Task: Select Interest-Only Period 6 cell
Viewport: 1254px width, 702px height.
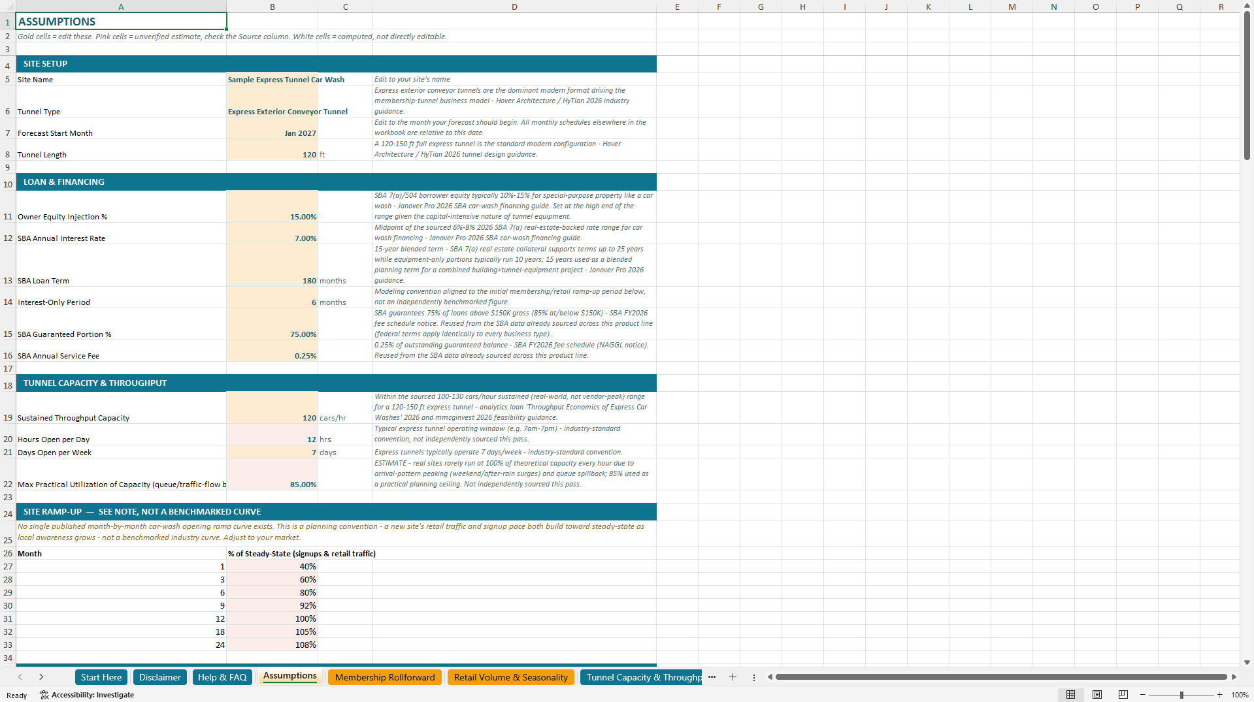Action: (x=272, y=297)
